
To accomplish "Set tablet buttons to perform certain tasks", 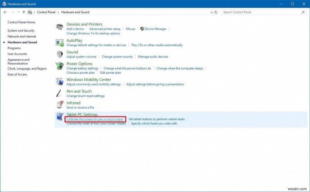I will [x=157, y=119].
